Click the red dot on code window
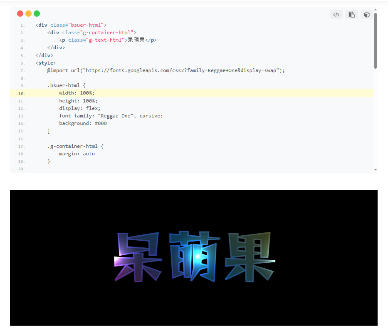Screen dimensions: 388x334 point(20,14)
